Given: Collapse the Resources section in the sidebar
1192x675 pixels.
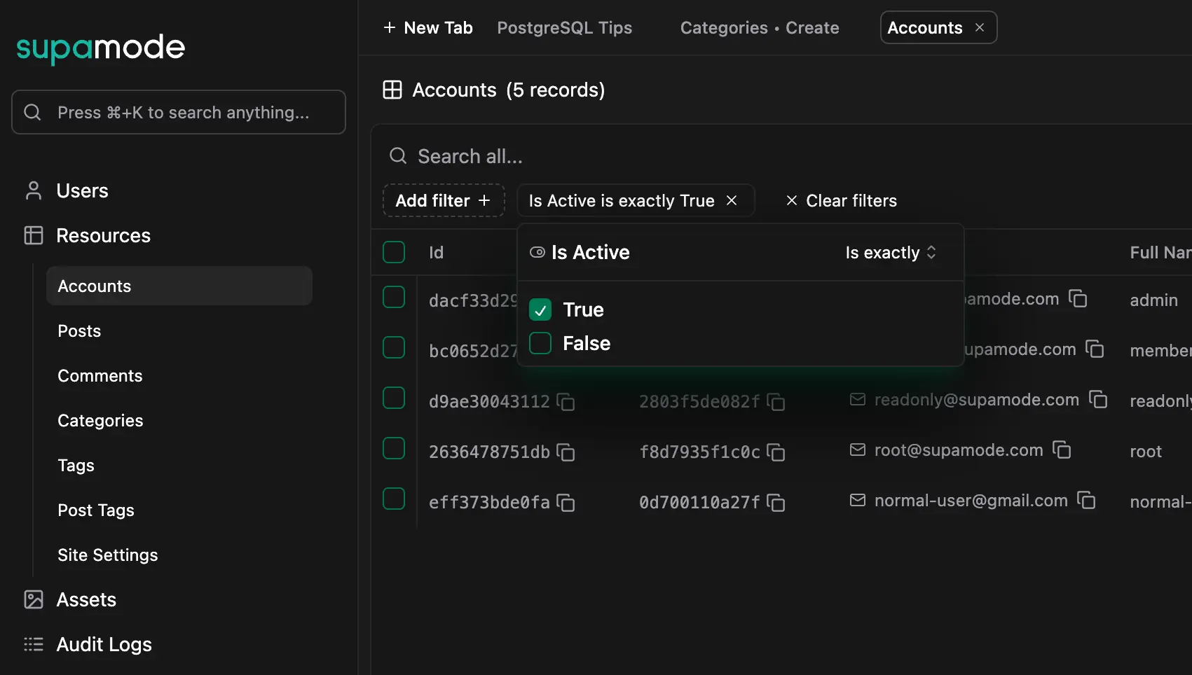Looking at the screenshot, I should (103, 236).
